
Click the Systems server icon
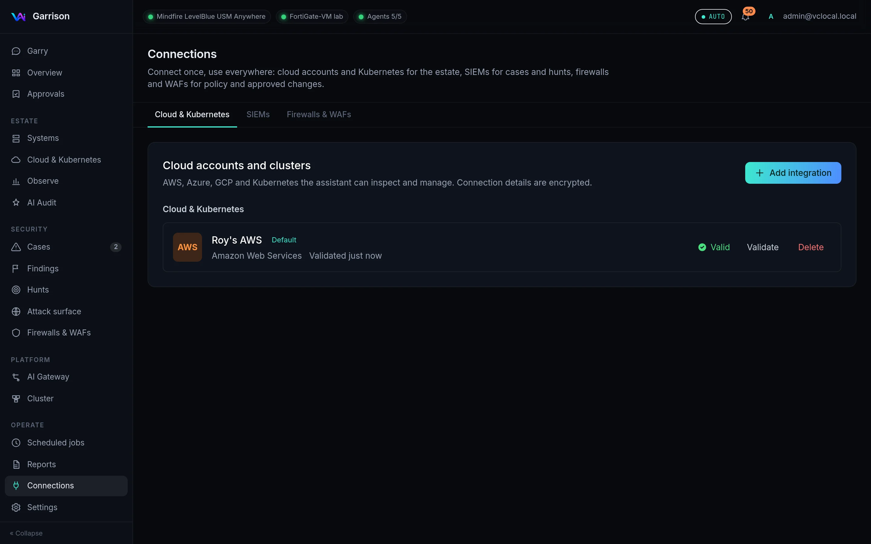pyautogui.click(x=16, y=138)
